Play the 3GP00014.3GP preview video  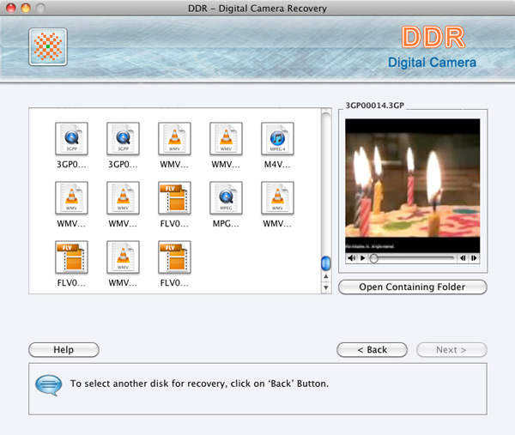(362, 258)
